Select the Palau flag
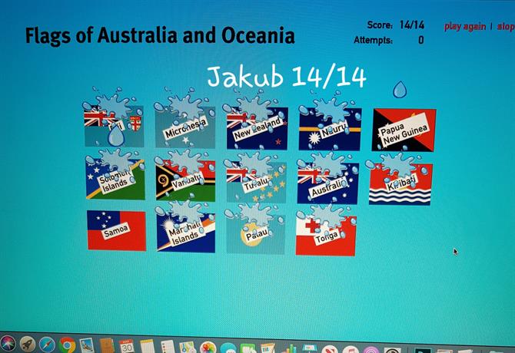This screenshot has height=353, width=515. pyautogui.click(x=255, y=234)
